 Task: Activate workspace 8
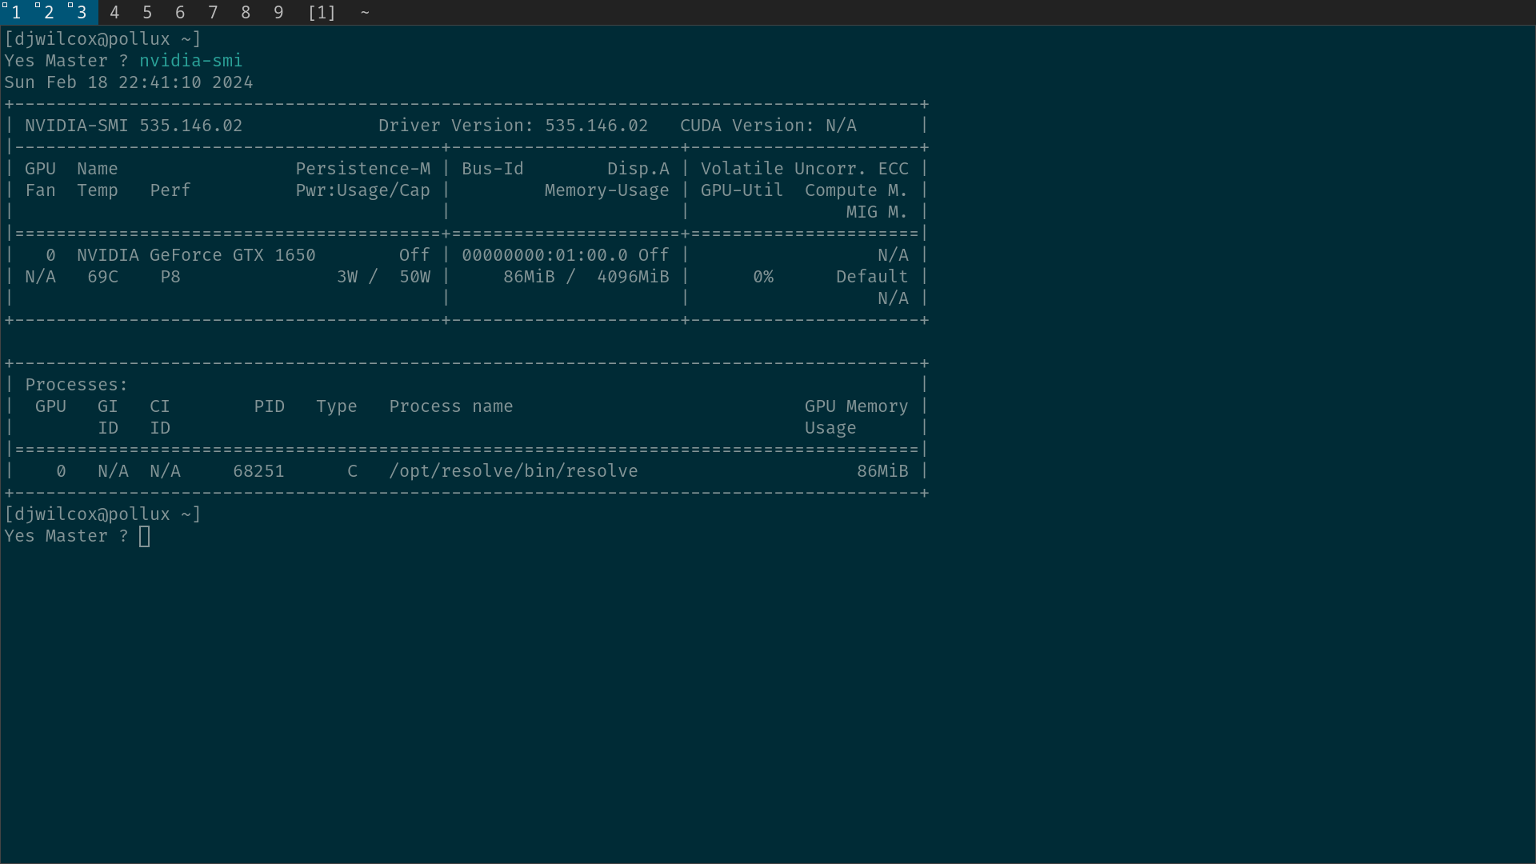click(x=246, y=12)
